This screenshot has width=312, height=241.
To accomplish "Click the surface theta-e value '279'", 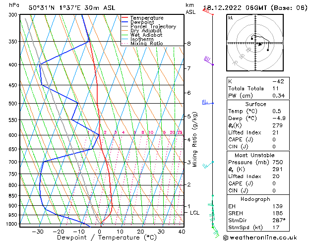I will 278,125.
